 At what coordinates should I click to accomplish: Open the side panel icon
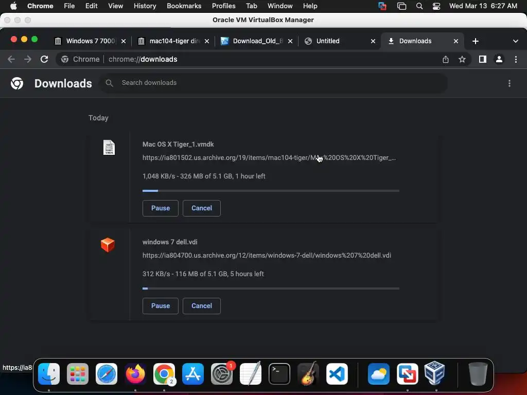click(x=483, y=60)
